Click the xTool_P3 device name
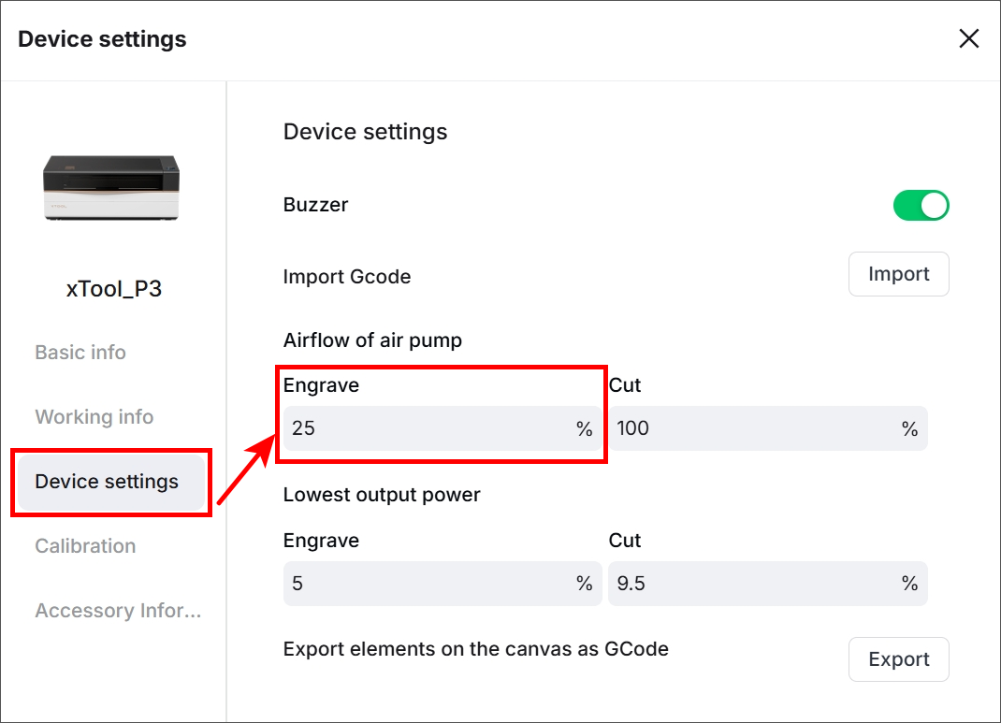1001x723 pixels. click(113, 289)
